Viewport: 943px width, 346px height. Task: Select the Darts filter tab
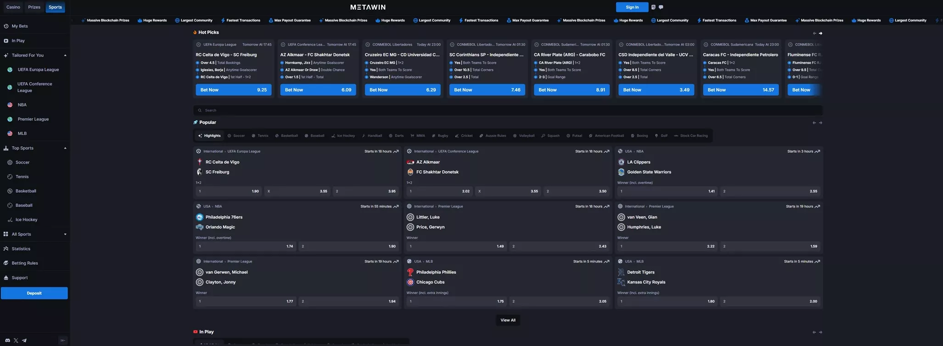point(396,136)
